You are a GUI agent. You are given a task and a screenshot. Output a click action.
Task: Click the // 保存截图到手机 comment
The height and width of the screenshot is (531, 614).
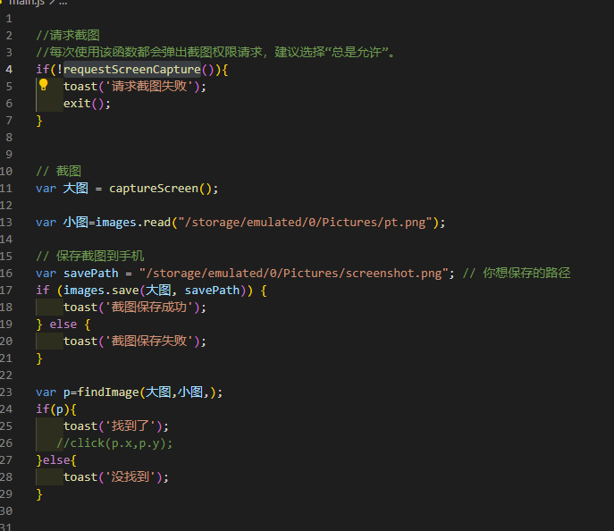click(x=90, y=256)
